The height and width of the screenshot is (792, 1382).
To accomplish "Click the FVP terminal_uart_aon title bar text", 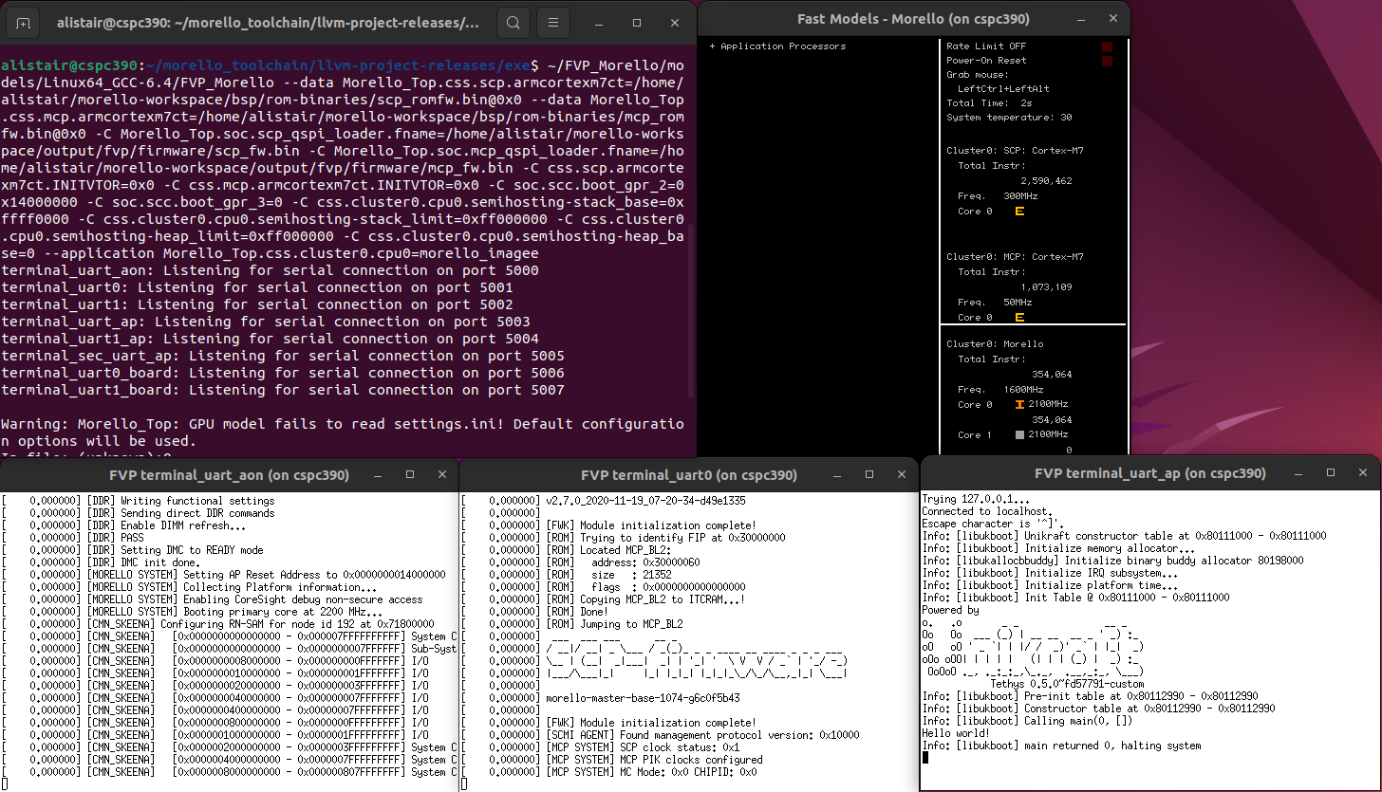I will [229, 474].
